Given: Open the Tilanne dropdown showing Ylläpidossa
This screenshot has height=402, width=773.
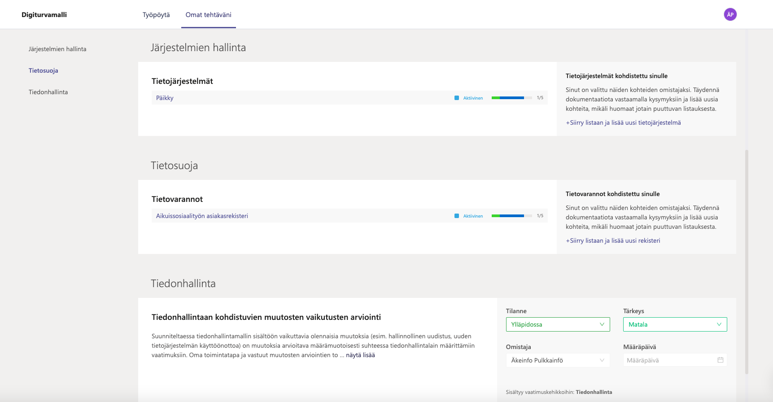Looking at the screenshot, I should pos(558,324).
